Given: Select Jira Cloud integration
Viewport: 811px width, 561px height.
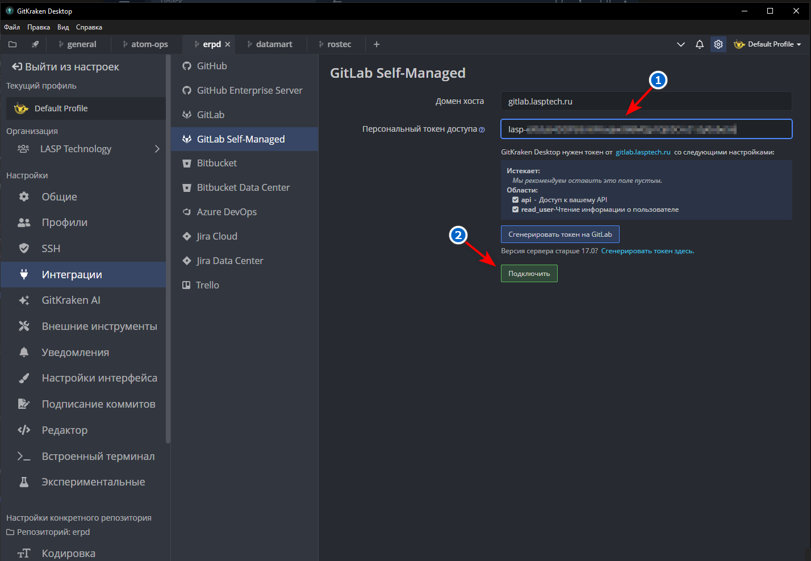Looking at the screenshot, I should (244, 236).
